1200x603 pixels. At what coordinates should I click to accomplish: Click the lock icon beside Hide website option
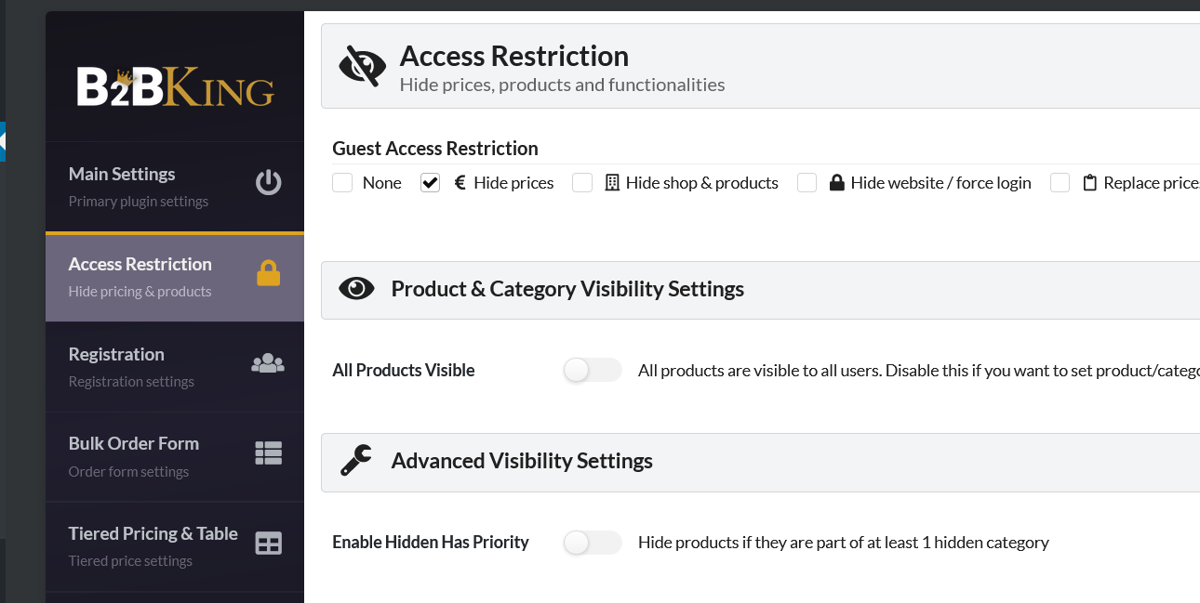[838, 182]
